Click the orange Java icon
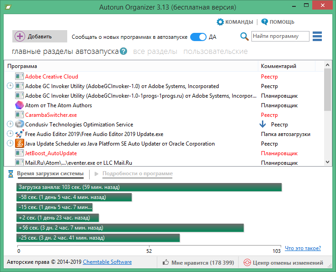This screenshot has height=272, width=336. coord(19,143)
